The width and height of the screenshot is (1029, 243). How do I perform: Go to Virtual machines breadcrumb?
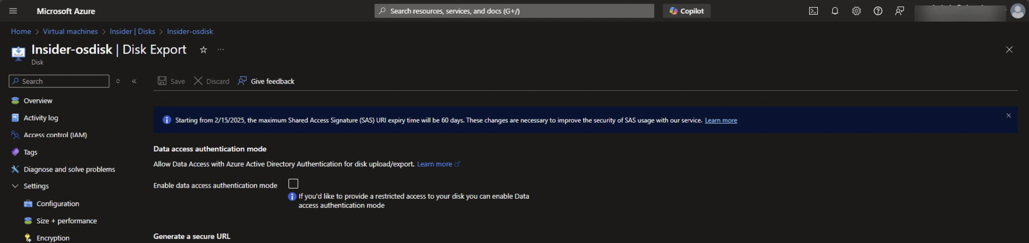click(x=70, y=31)
